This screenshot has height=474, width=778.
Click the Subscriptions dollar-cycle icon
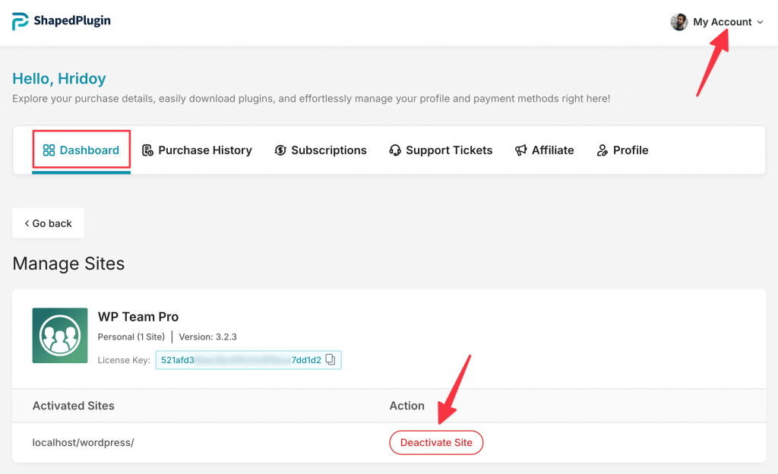point(280,150)
